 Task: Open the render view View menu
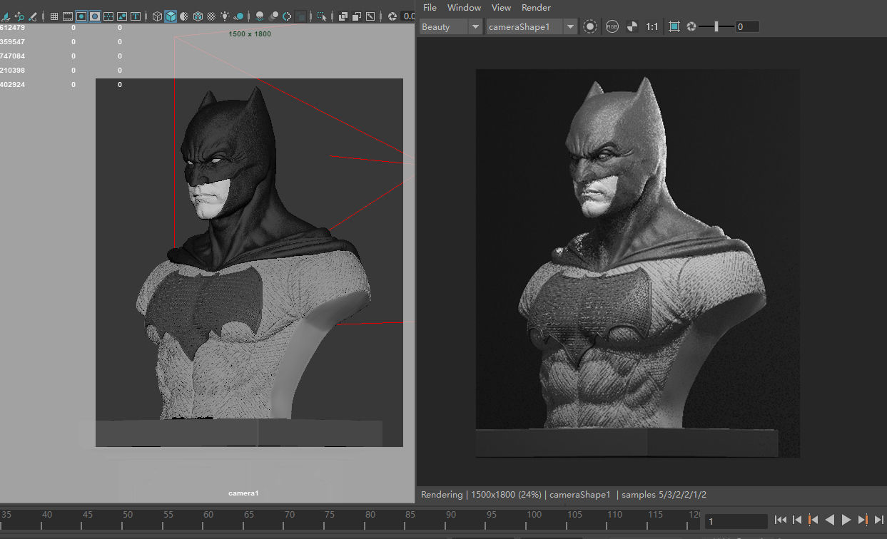[x=501, y=7]
